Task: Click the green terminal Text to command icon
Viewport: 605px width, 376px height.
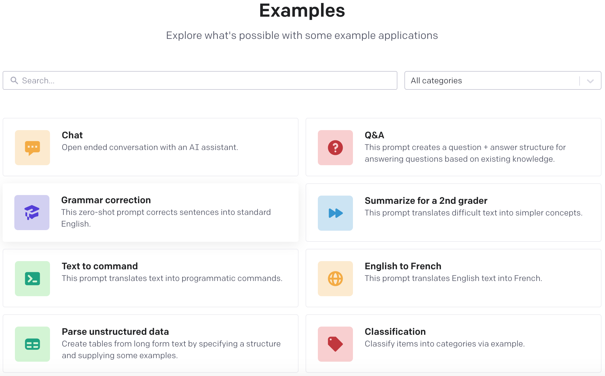Action: (32, 279)
